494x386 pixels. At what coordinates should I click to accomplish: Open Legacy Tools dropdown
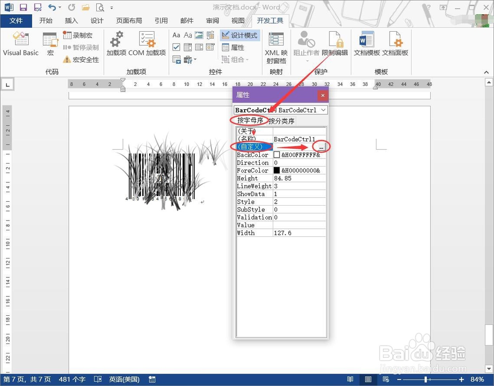coord(190,59)
